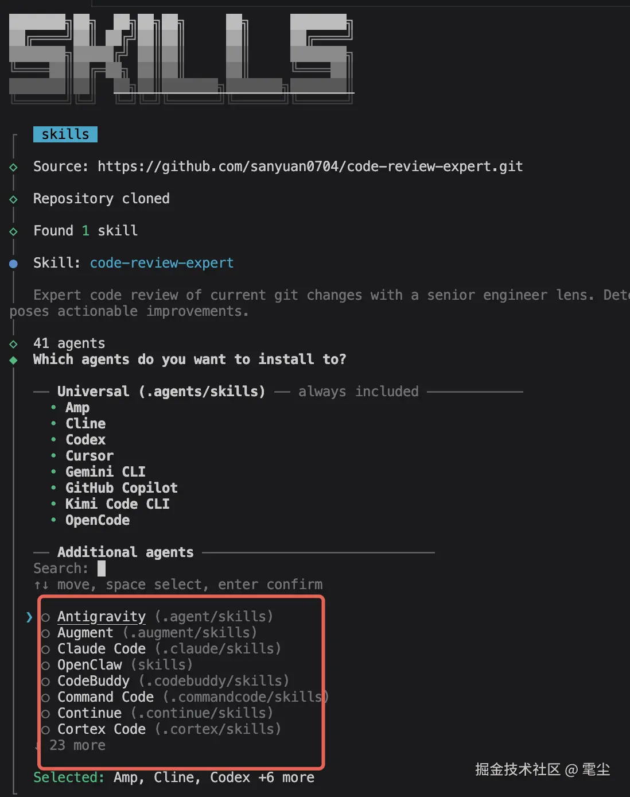This screenshot has width=630, height=797.
Task: Click the blue skills badge label
Action: pos(65,134)
